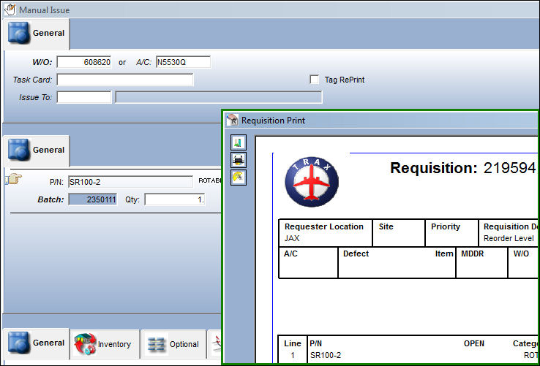
Task: Switch to the Inventory tab
Action: click(105, 344)
